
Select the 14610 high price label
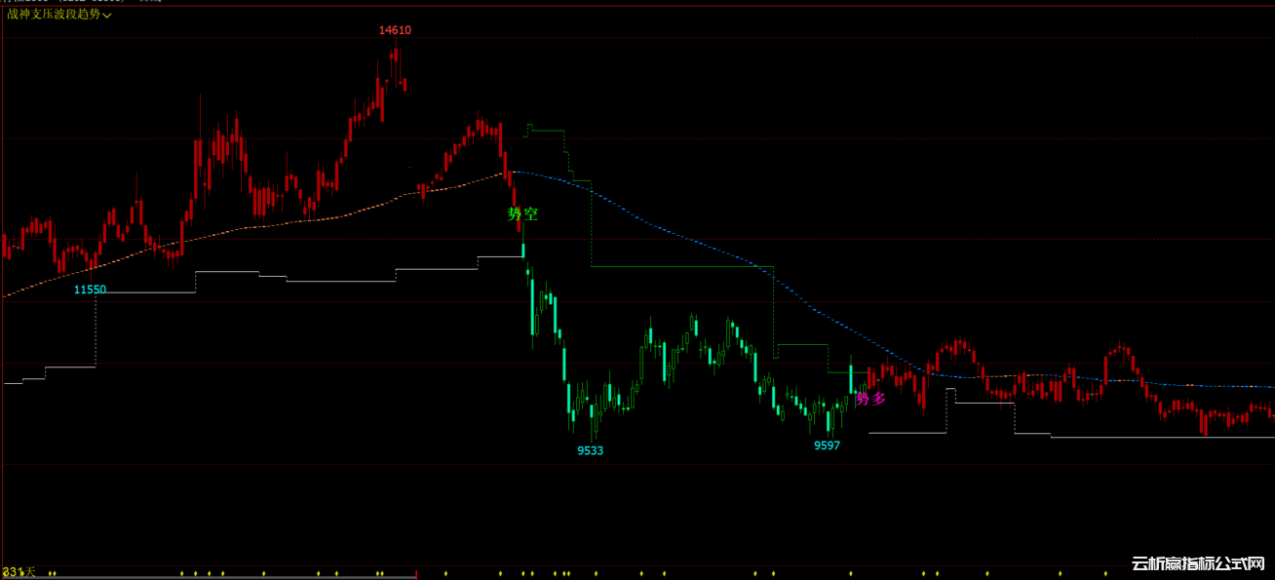395,30
